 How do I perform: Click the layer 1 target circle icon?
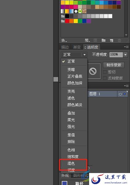[x=120, y=94]
